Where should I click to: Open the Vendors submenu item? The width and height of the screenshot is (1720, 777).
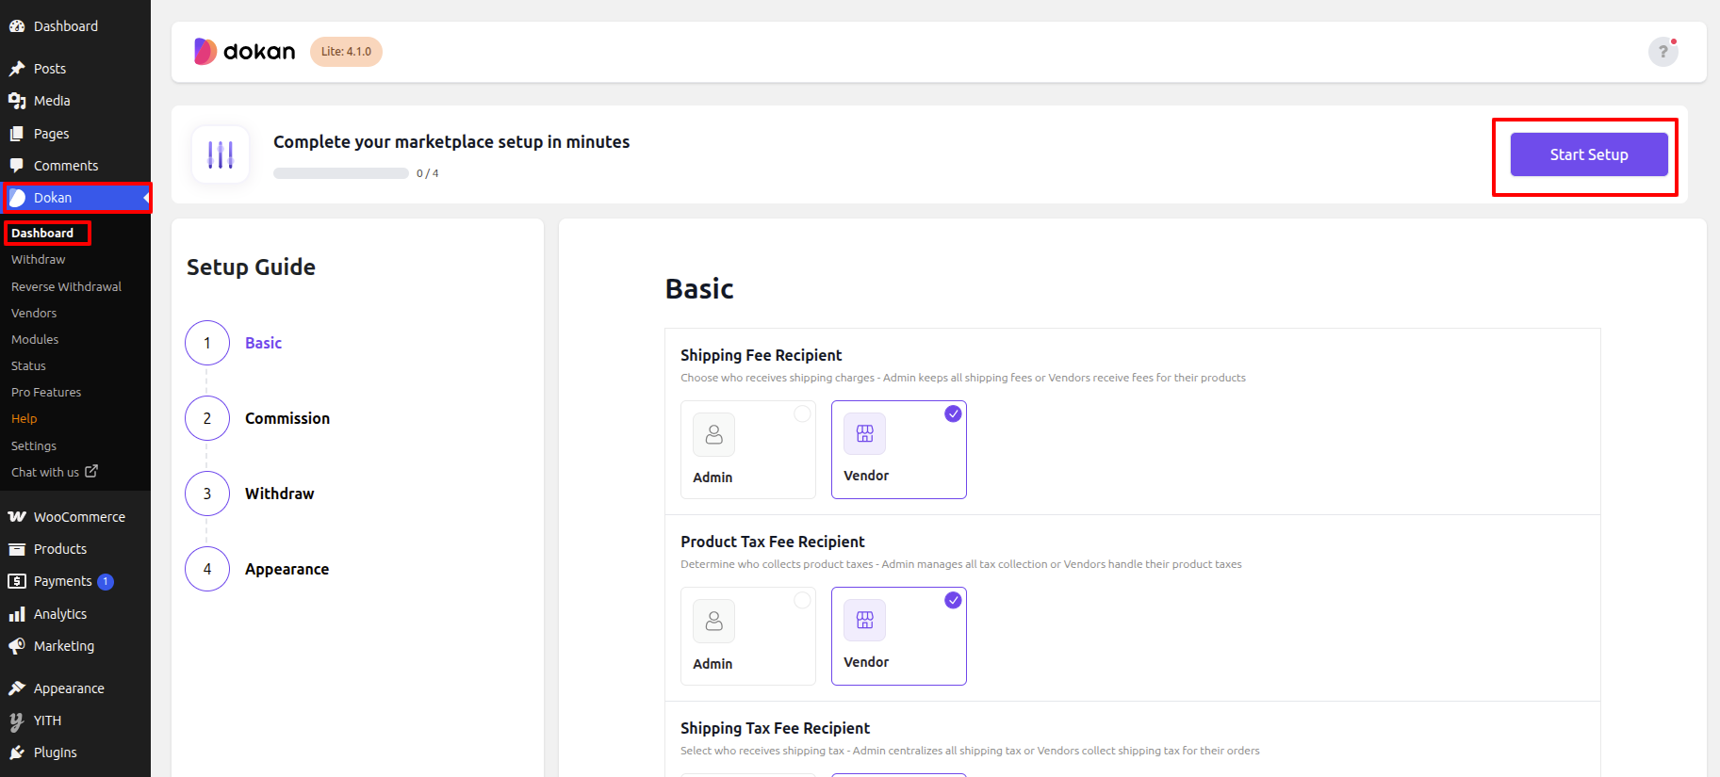coord(34,313)
